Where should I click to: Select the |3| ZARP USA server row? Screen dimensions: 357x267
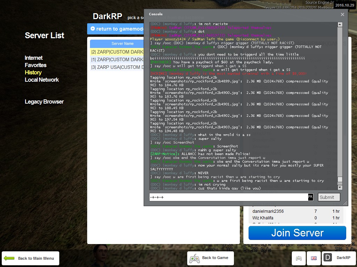pyautogui.click(x=117, y=67)
